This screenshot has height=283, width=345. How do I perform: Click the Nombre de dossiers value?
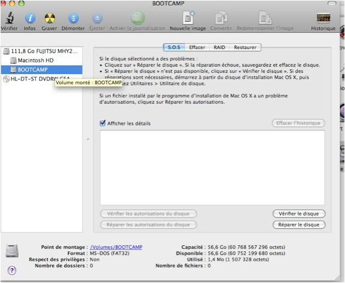pyautogui.click(x=91, y=266)
